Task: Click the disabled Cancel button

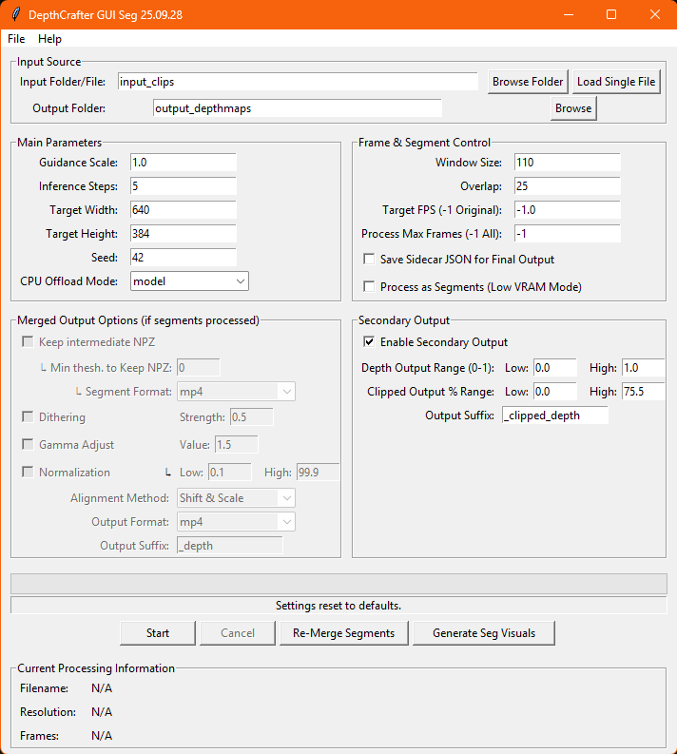Action: (238, 633)
